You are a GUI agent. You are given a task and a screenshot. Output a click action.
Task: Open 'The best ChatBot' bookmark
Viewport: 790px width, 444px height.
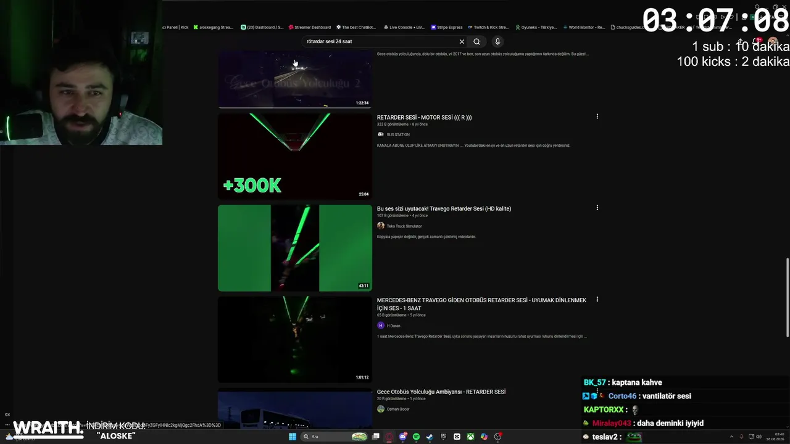(355, 27)
